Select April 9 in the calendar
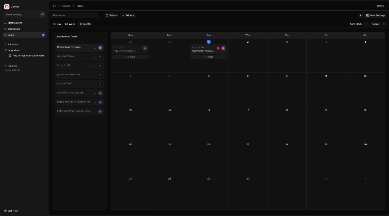 [x=248, y=76]
